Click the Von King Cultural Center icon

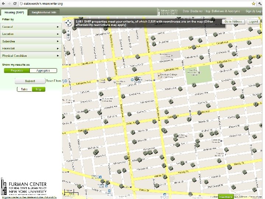tap(199, 73)
